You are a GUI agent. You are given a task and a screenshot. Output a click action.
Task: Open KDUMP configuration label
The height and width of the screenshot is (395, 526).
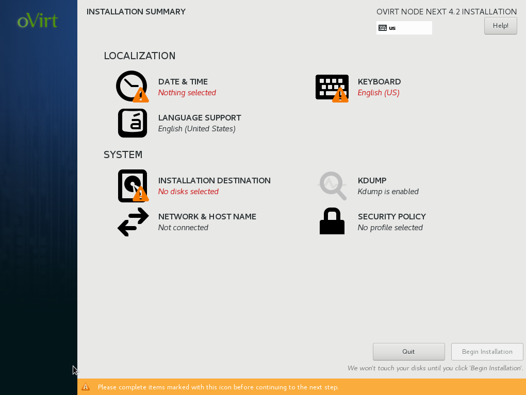point(372,181)
